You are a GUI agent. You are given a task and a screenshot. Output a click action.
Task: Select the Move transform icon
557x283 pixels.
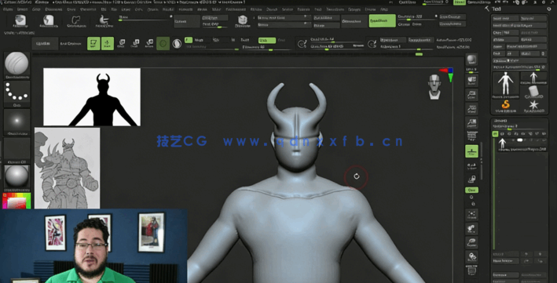click(x=121, y=44)
